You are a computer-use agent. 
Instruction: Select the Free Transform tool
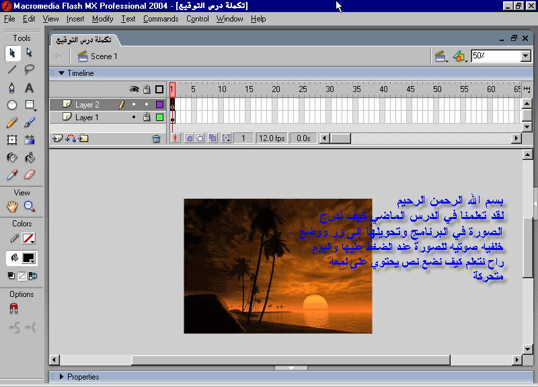click(12, 140)
